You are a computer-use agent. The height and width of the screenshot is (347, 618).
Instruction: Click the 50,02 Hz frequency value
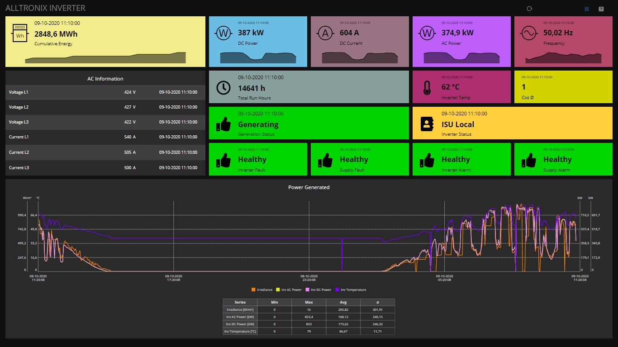point(558,33)
